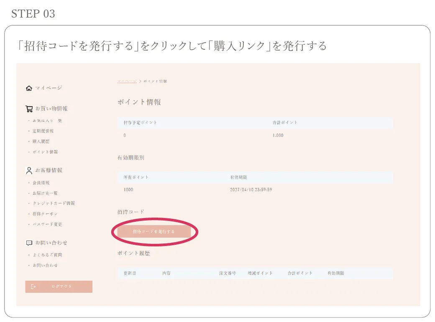Open the マイページ breadcrumb link
This screenshot has width=435, height=322.
pyautogui.click(x=126, y=81)
